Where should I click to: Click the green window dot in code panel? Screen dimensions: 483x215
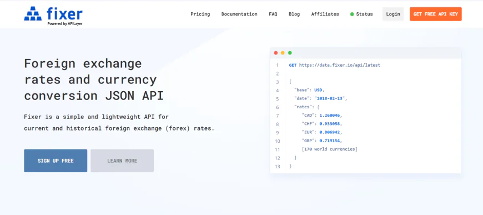tap(290, 53)
